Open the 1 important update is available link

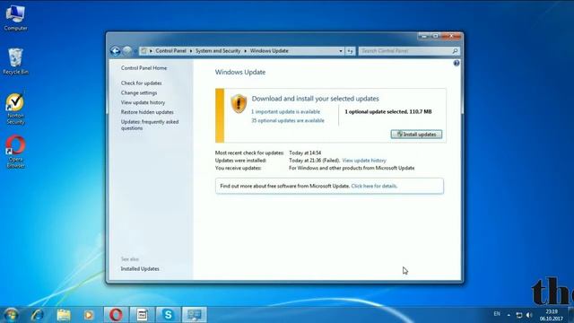[285, 111]
